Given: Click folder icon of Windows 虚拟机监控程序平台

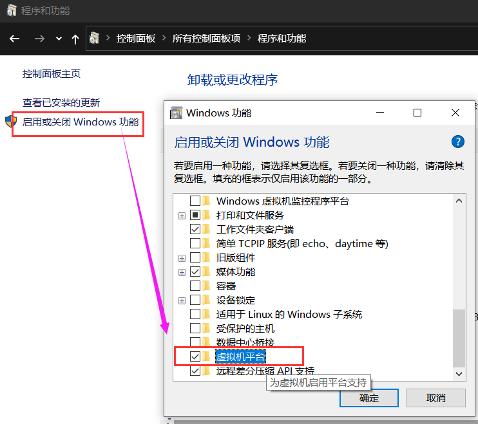Looking at the screenshot, I should pos(207,201).
